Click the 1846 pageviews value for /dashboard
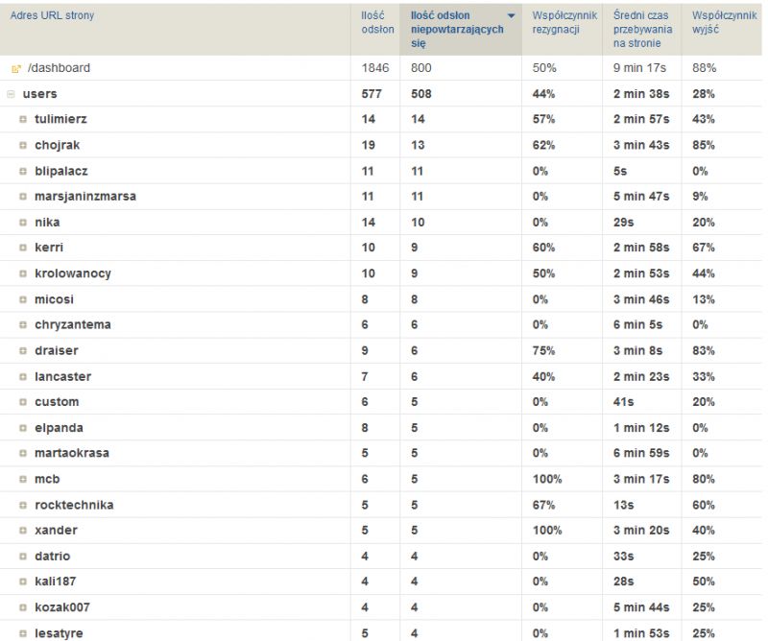768x641 pixels. click(375, 68)
